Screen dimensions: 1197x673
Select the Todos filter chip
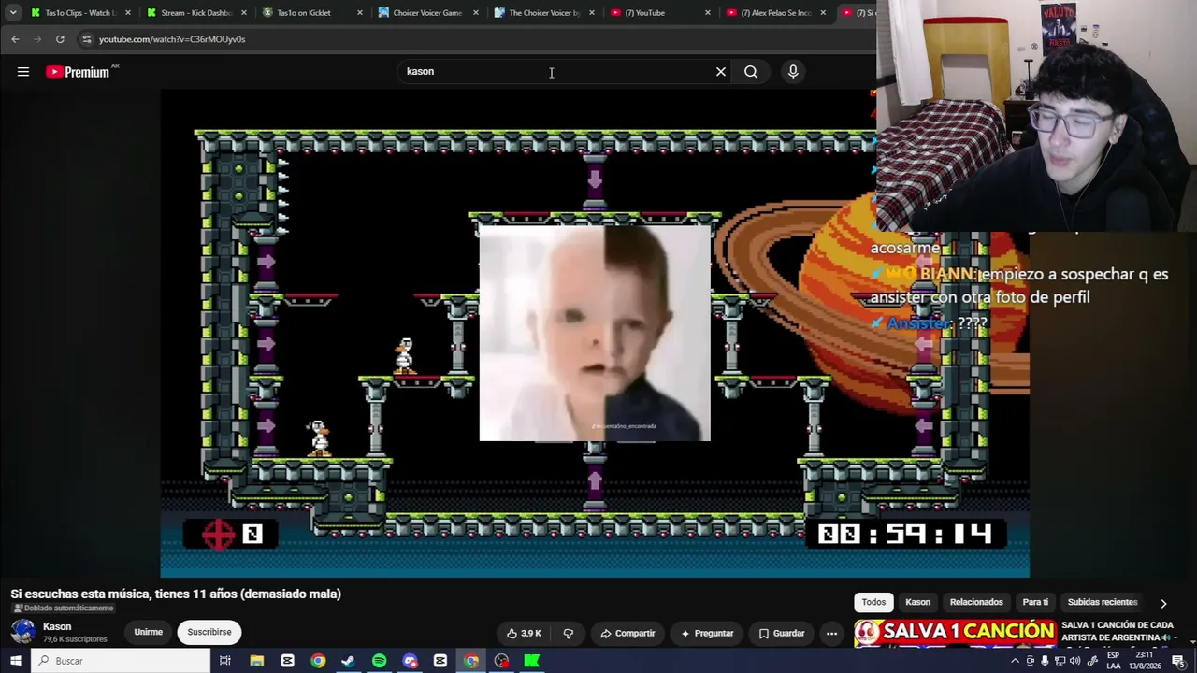point(873,602)
